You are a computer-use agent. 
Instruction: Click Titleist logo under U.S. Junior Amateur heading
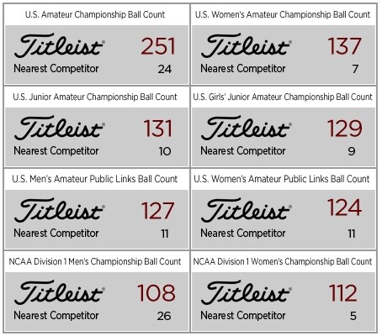60,128
